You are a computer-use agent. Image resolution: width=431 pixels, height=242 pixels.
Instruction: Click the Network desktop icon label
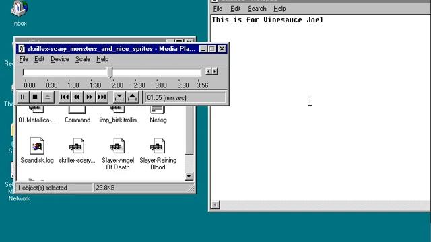point(20,198)
